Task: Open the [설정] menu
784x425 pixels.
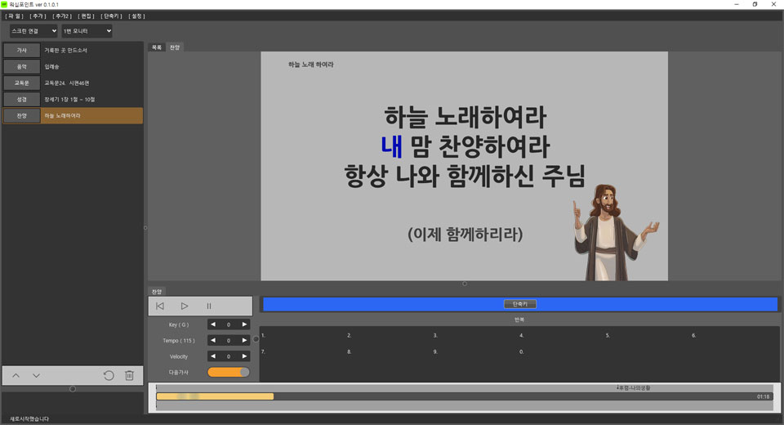Action: click(x=136, y=16)
